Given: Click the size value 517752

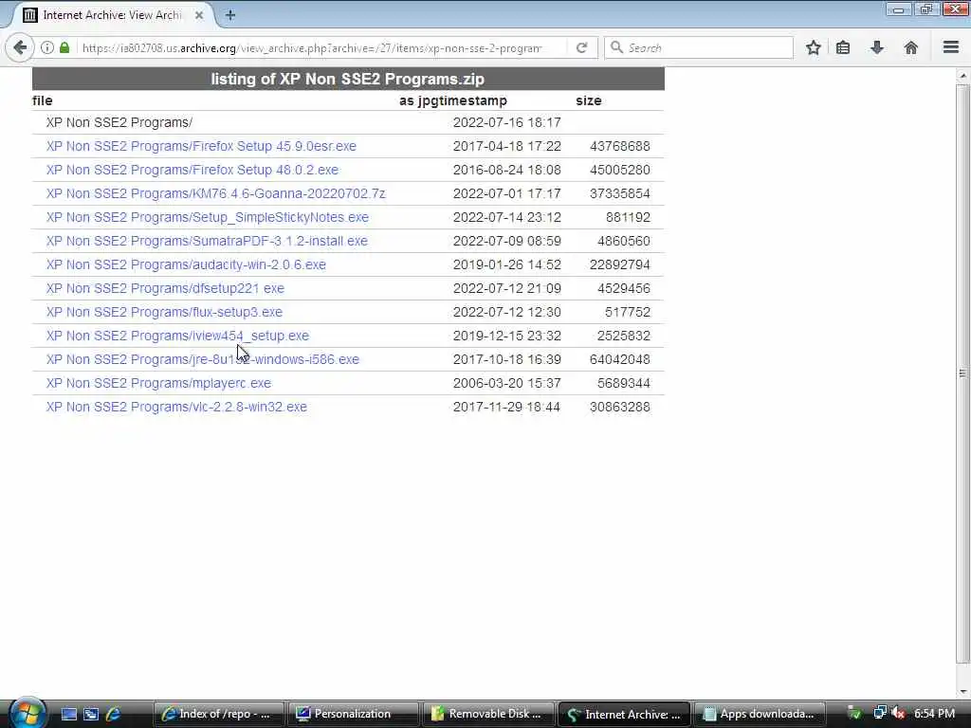Looking at the screenshot, I should coord(628,312).
